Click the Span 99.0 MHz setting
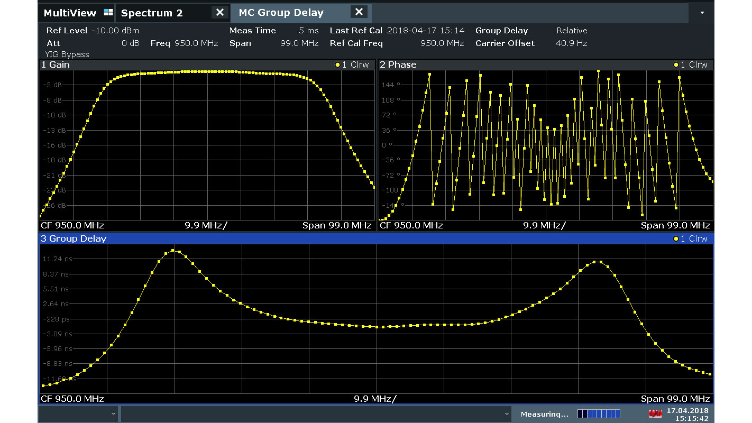Viewport: 752px width, 423px height. pyautogui.click(x=274, y=43)
